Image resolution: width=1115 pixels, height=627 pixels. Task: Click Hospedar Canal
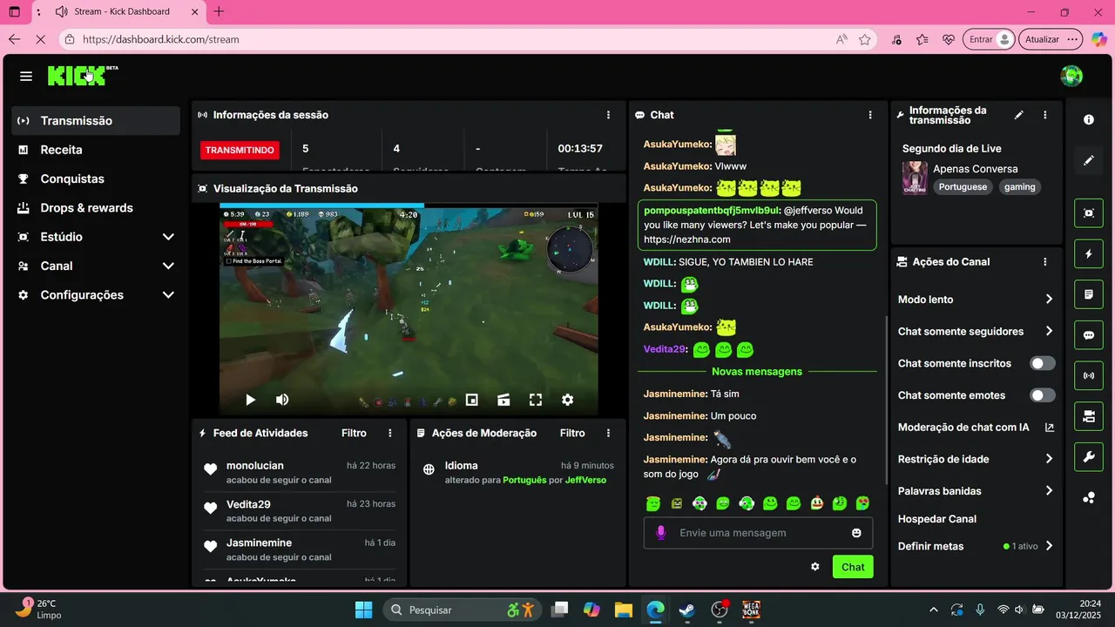[937, 519]
